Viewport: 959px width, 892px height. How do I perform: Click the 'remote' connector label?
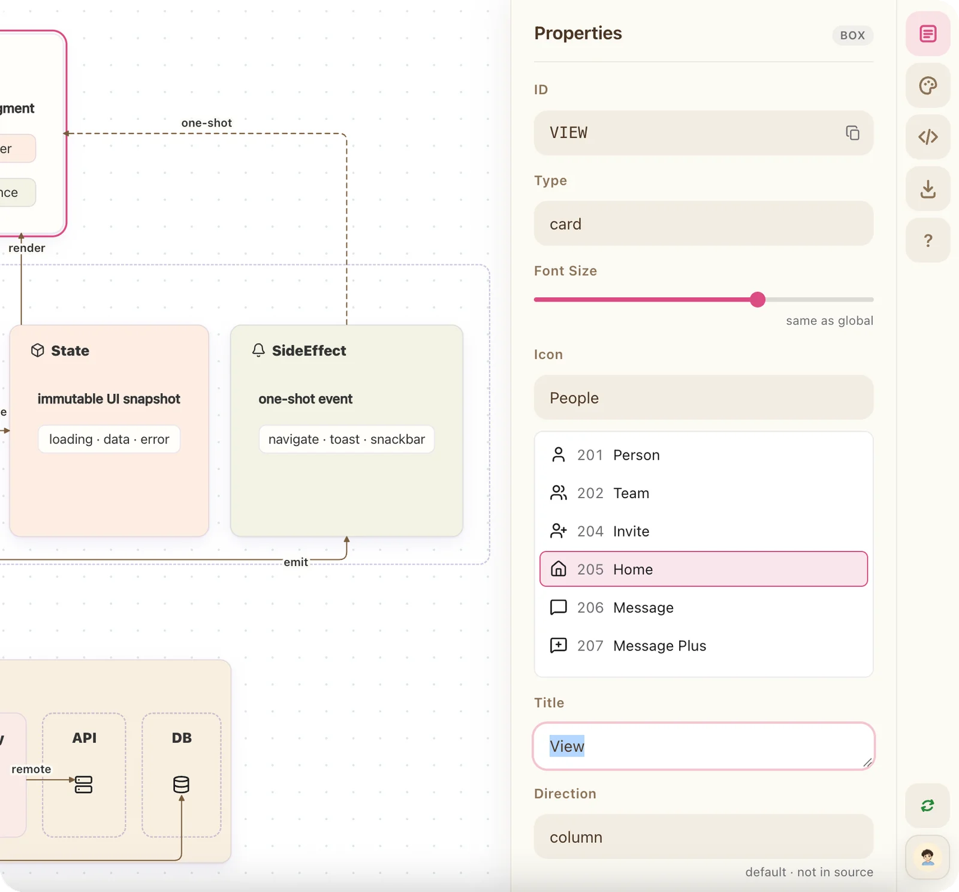click(31, 769)
